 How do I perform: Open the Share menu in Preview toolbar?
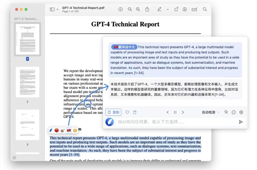click(147, 9)
